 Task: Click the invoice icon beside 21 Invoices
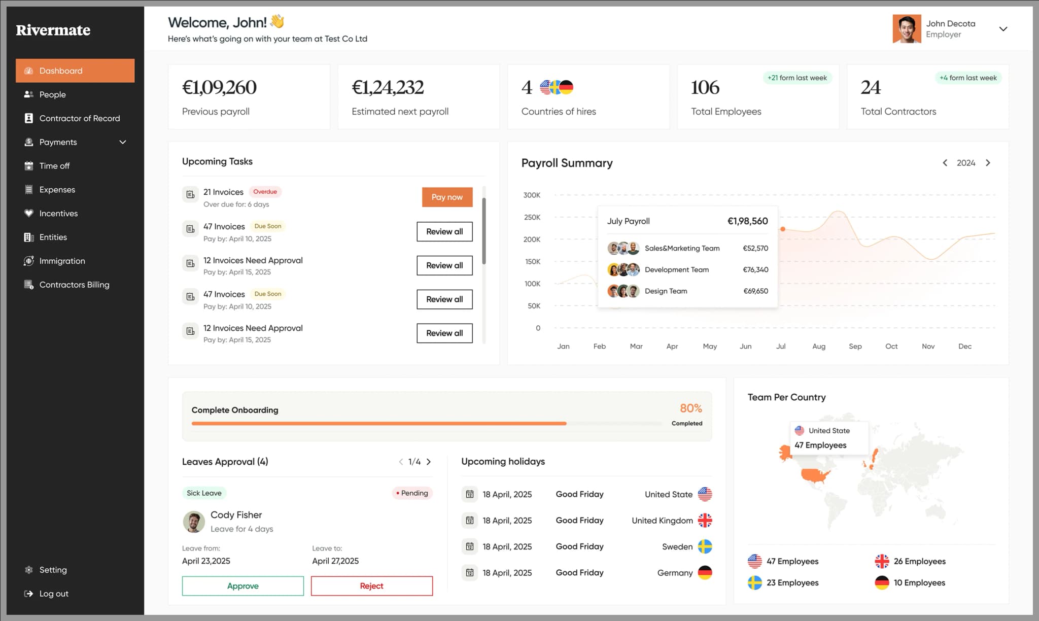[x=190, y=194]
